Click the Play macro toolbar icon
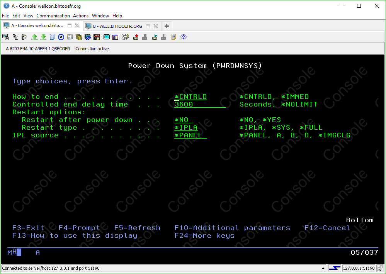 pos(155,37)
